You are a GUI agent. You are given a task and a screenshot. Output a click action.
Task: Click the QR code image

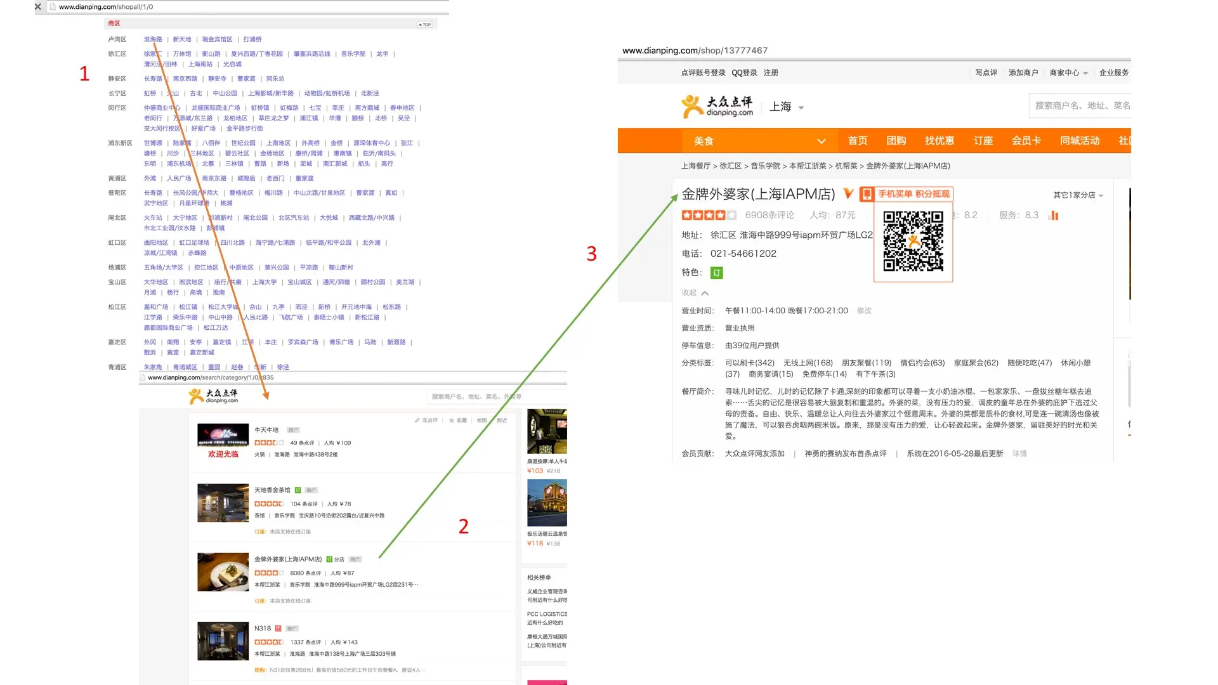coord(913,242)
